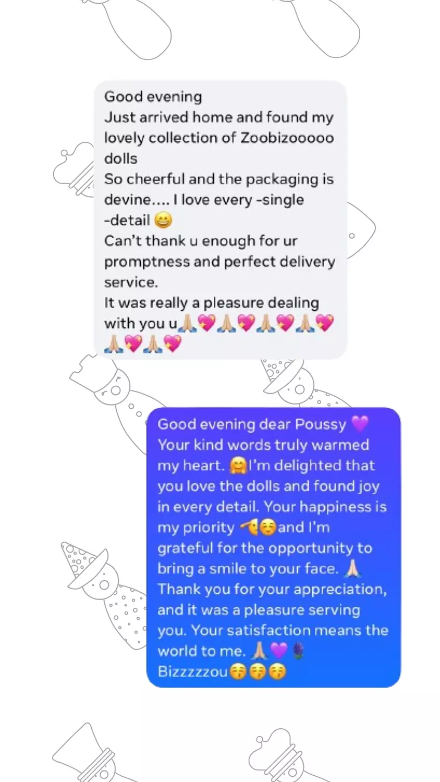Click the hugging face emoji after "my heart."

point(238,466)
